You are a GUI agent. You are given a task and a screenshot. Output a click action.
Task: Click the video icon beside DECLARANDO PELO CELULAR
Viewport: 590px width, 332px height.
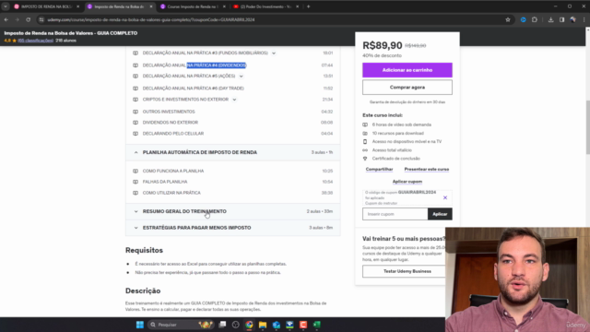tap(136, 134)
